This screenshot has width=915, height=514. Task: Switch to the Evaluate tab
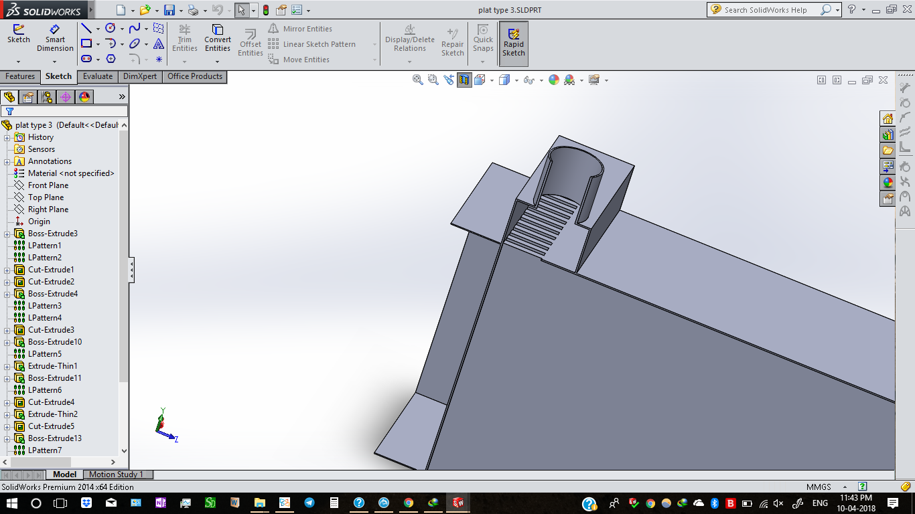tap(98, 76)
